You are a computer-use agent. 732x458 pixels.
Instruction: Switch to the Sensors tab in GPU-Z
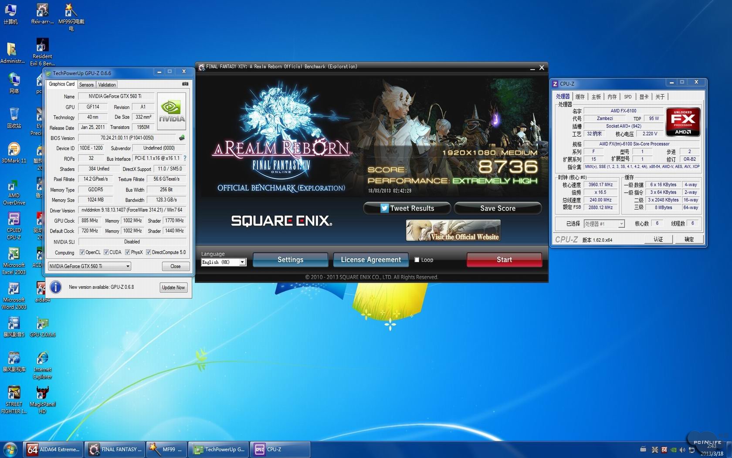[86, 85]
